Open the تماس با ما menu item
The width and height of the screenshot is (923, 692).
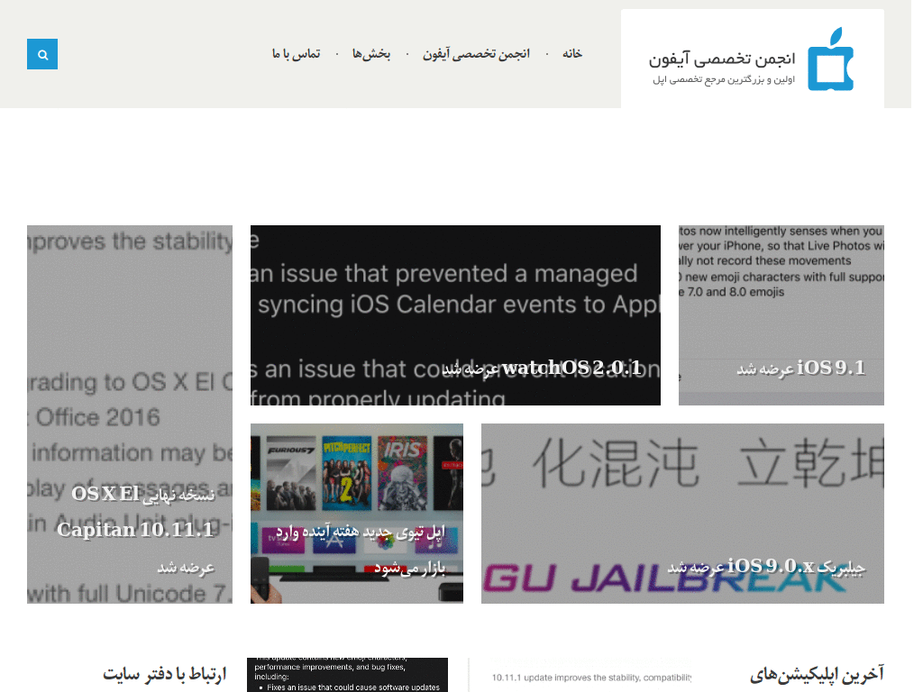[296, 53]
